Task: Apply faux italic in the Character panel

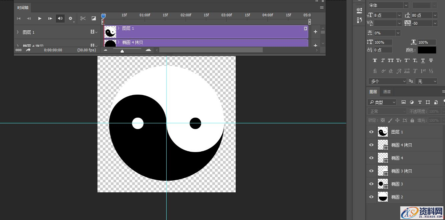Action: [x=383, y=60]
